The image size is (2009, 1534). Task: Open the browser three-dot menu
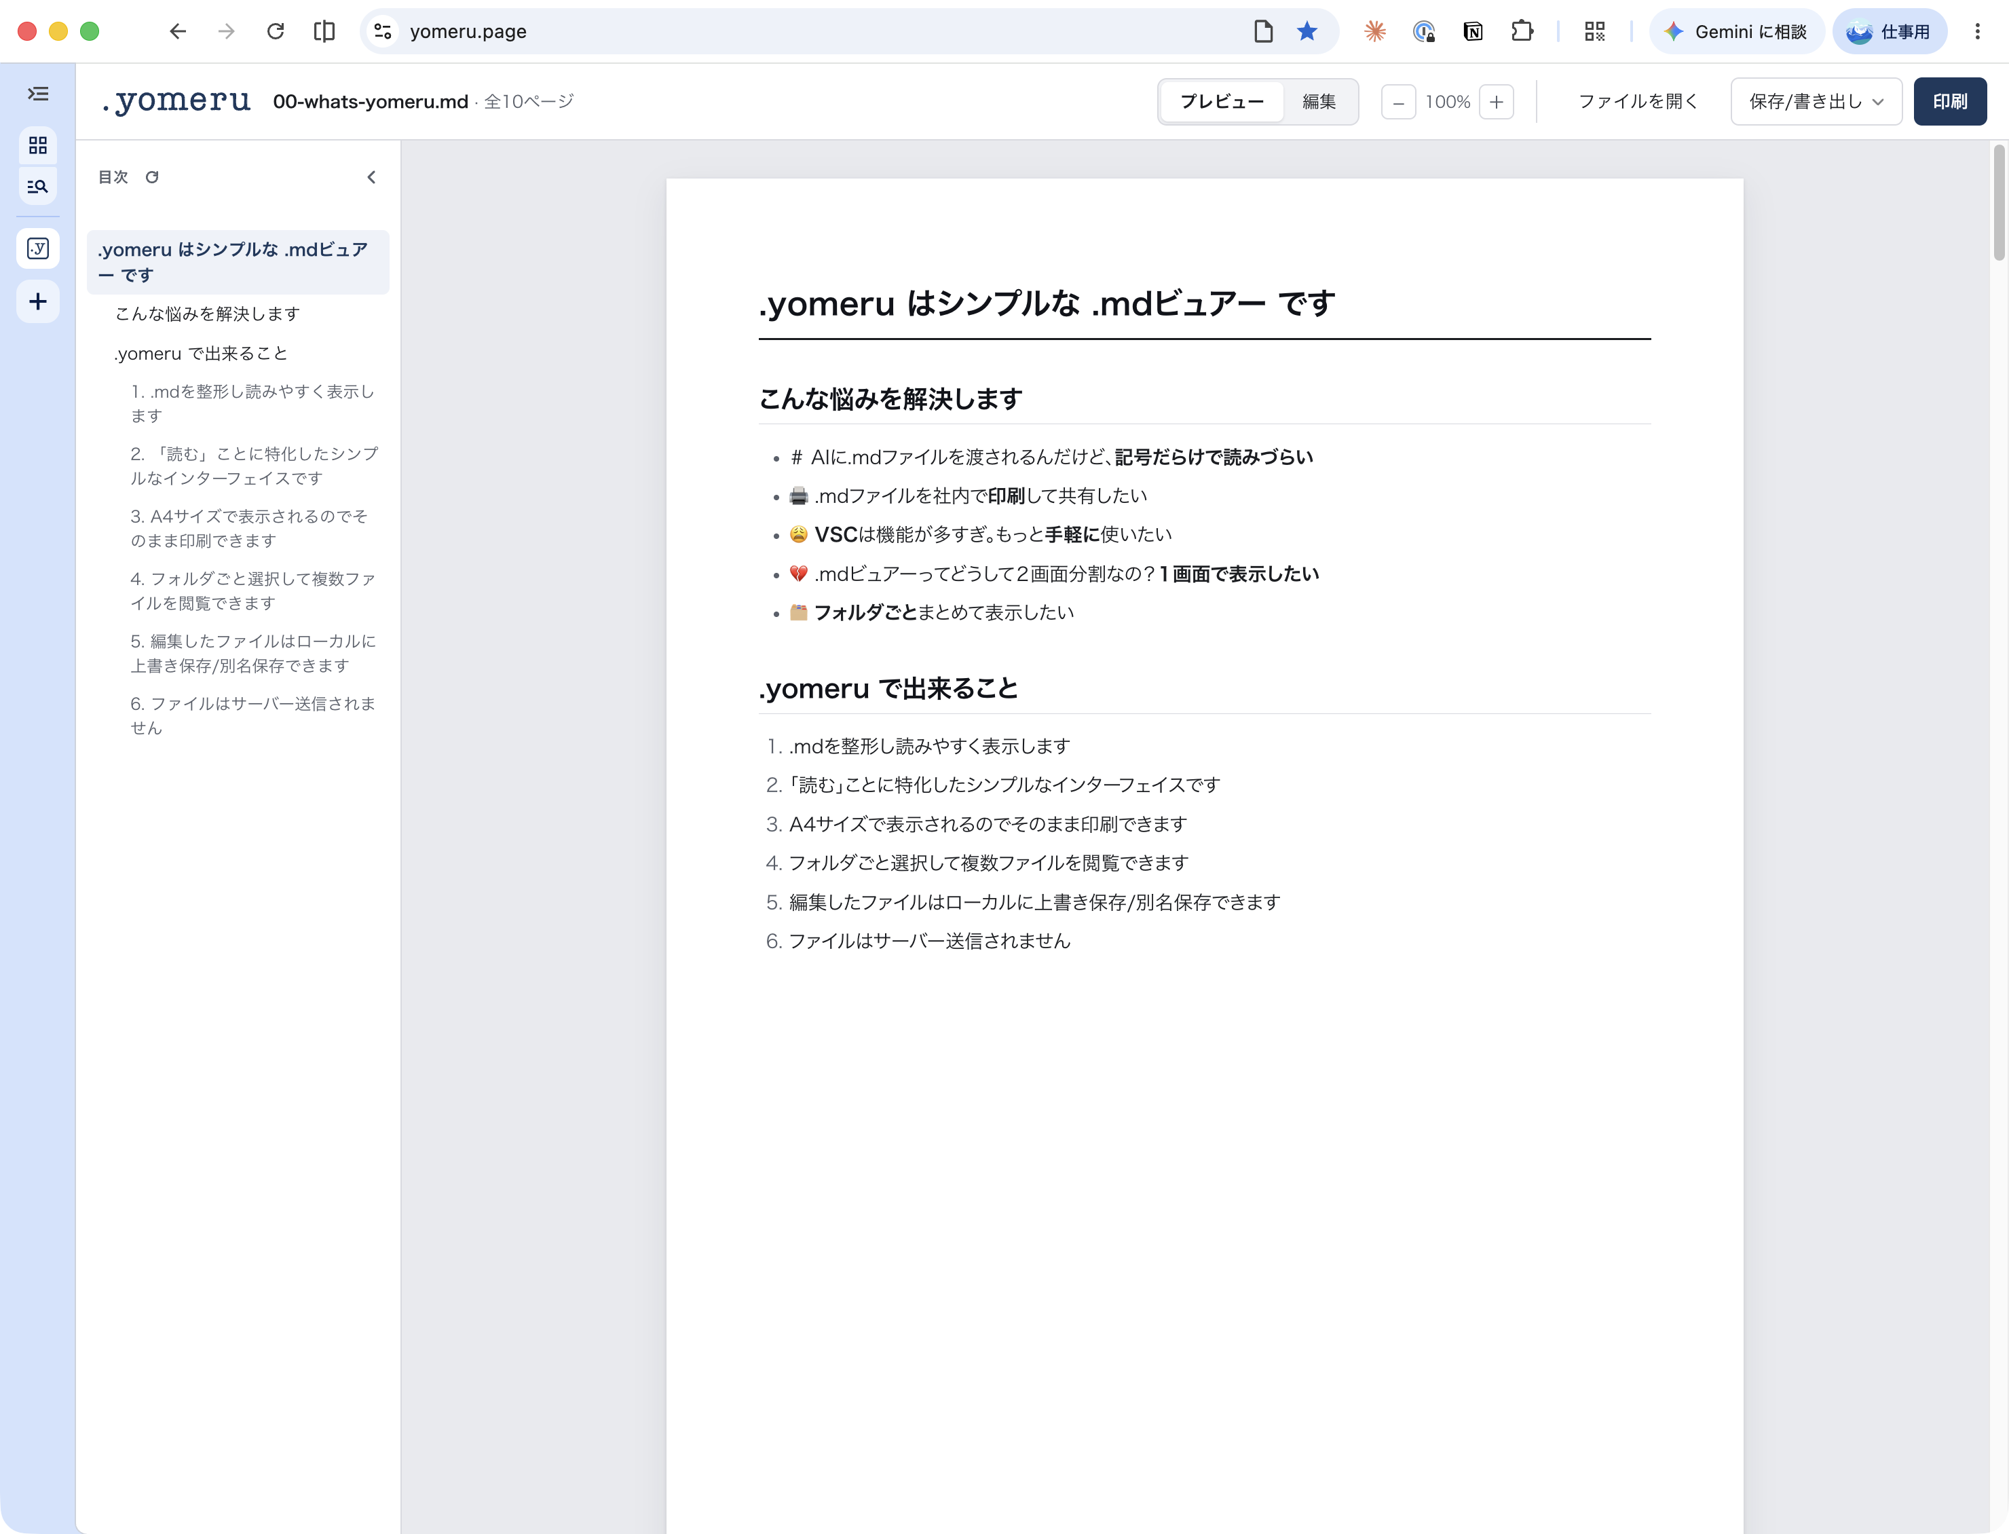point(1977,31)
